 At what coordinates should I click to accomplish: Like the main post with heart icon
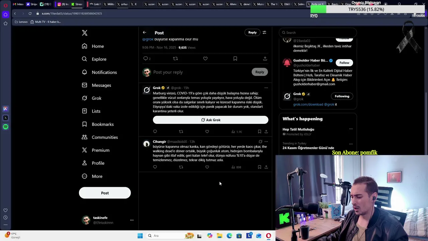click(205, 59)
